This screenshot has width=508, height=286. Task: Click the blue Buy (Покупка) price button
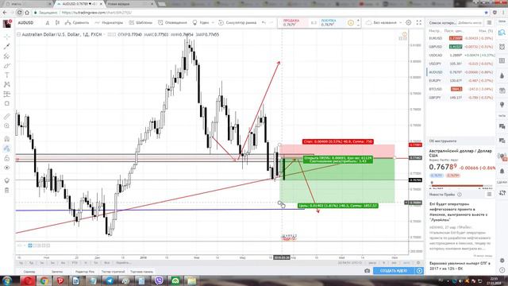(x=332, y=23)
